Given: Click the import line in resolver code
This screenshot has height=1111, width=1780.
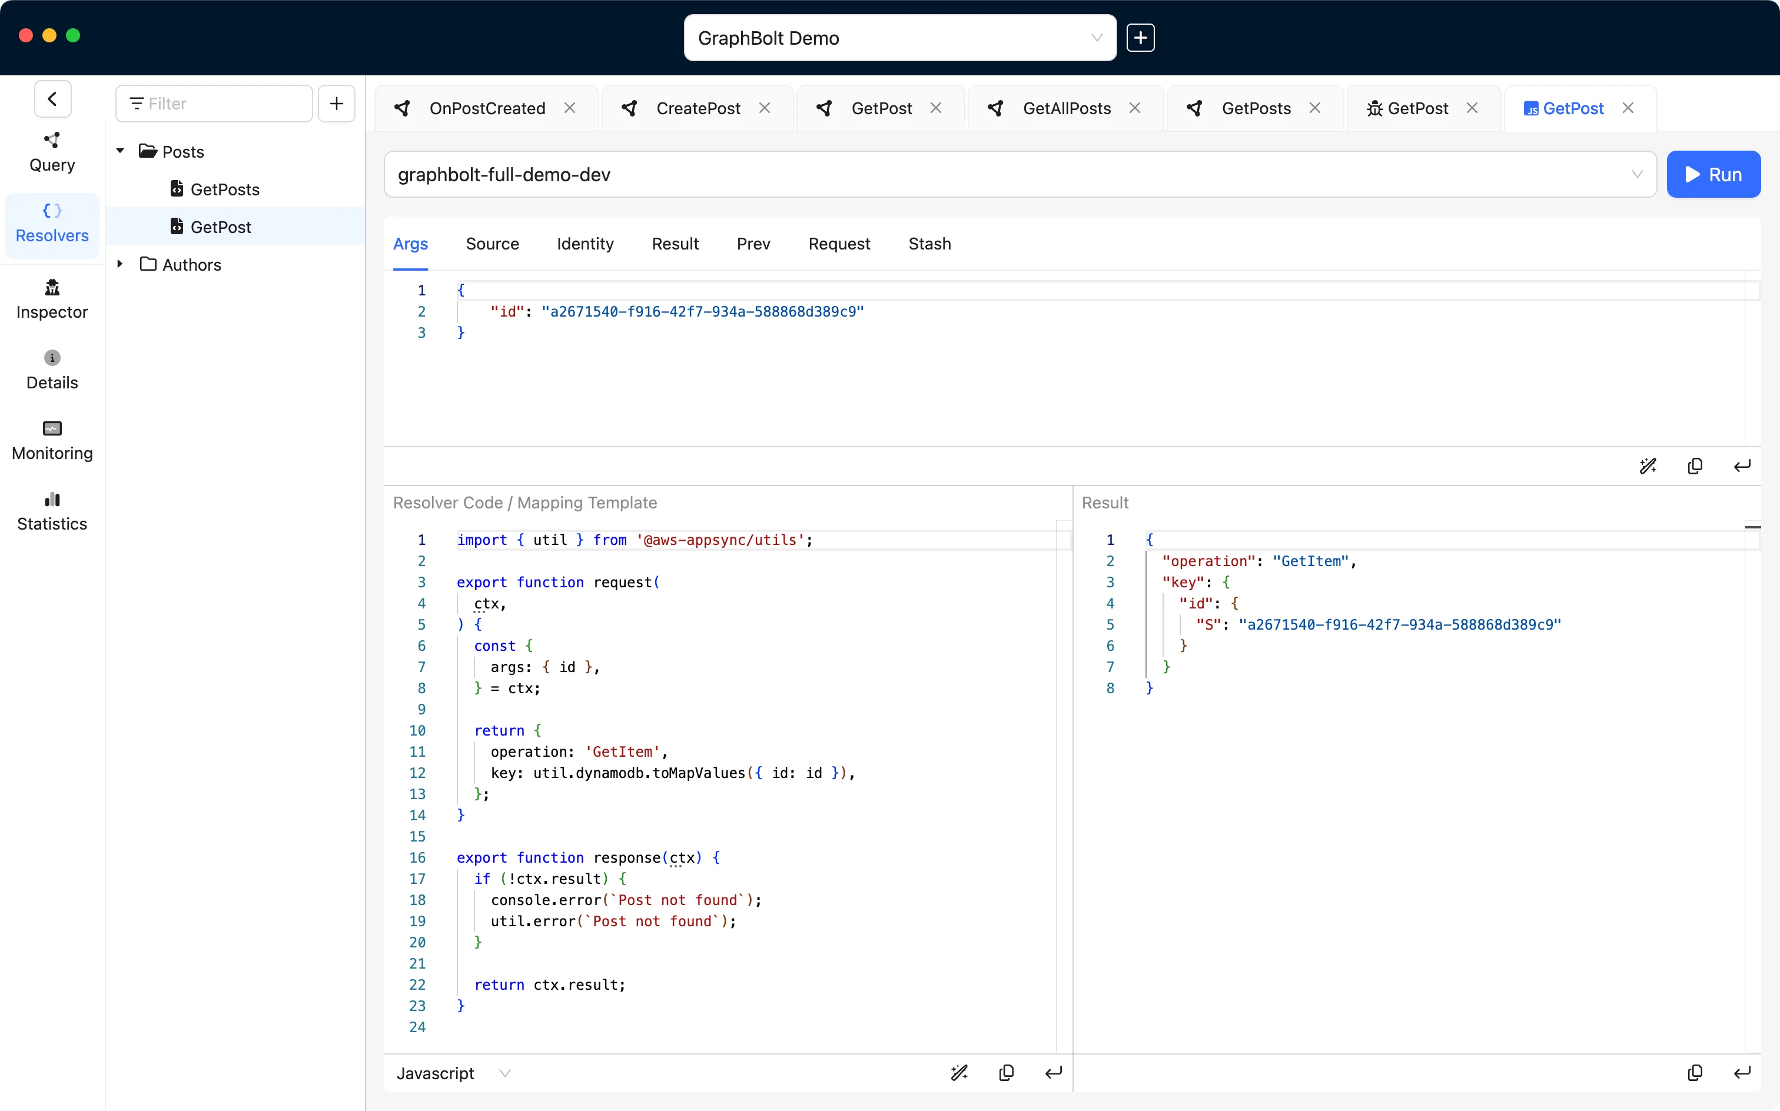Looking at the screenshot, I should tap(635, 540).
